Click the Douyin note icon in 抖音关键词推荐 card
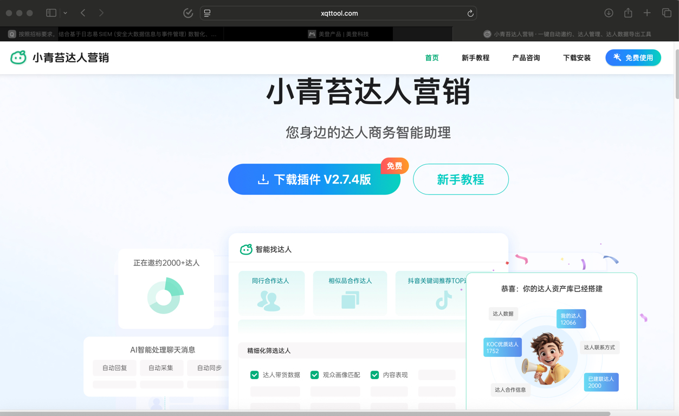 (x=444, y=300)
